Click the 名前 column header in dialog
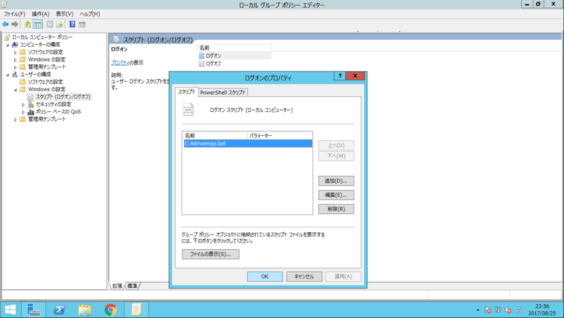This screenshot has width=564, height=318. (x=215, y=135)
